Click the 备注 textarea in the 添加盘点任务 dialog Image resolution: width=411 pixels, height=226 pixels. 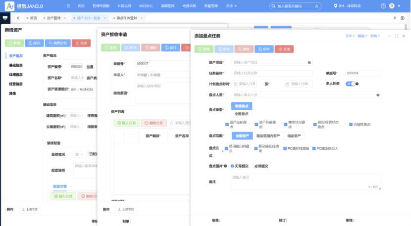(306, 182)
